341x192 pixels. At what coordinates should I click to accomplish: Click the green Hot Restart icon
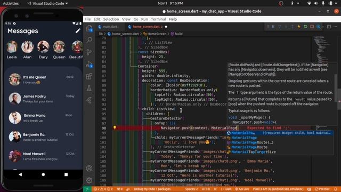click(x=305, y=27)
